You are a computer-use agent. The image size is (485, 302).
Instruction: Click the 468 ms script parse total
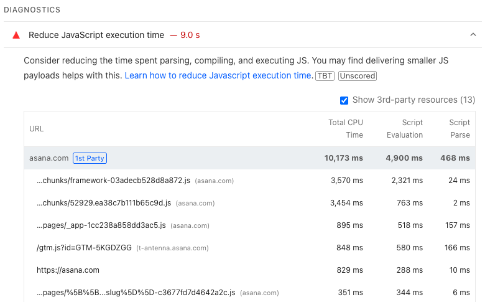455,158
